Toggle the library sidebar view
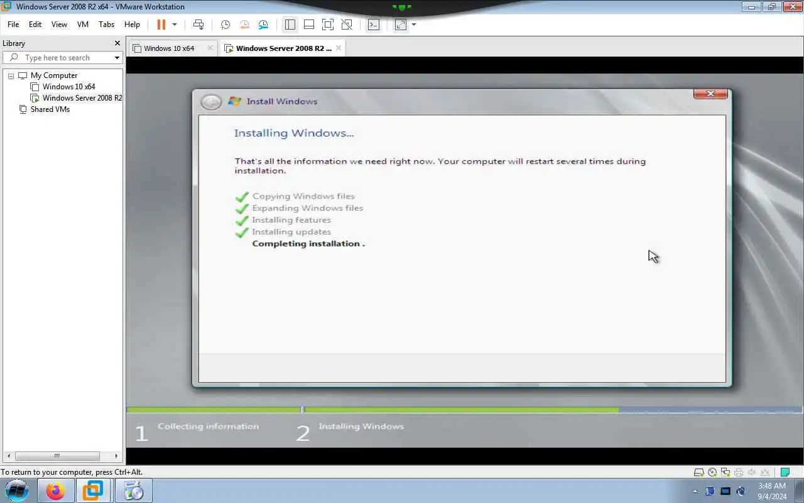This screenshot has height=503, width=804. pyautogui.click(x=290, y=25)
